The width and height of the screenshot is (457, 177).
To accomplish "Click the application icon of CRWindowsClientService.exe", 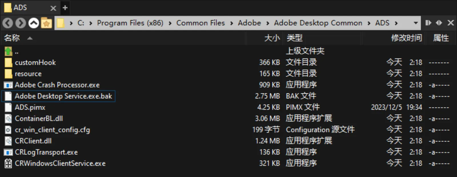I will (x=8, y=163).
